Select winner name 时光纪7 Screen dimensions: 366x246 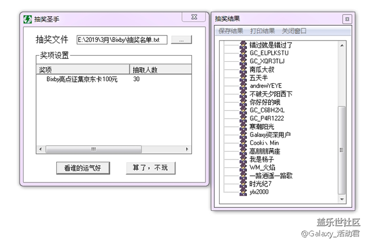coord(261,184)
